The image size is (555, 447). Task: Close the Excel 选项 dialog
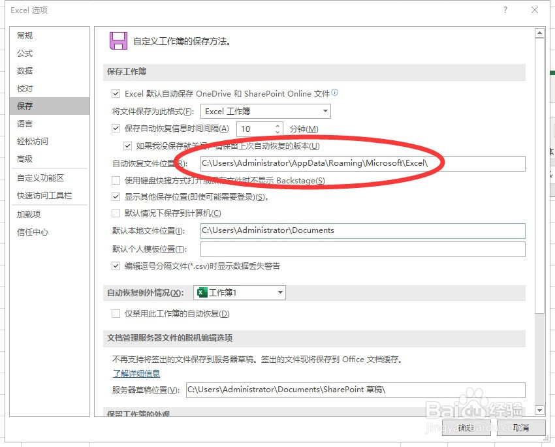535,10
